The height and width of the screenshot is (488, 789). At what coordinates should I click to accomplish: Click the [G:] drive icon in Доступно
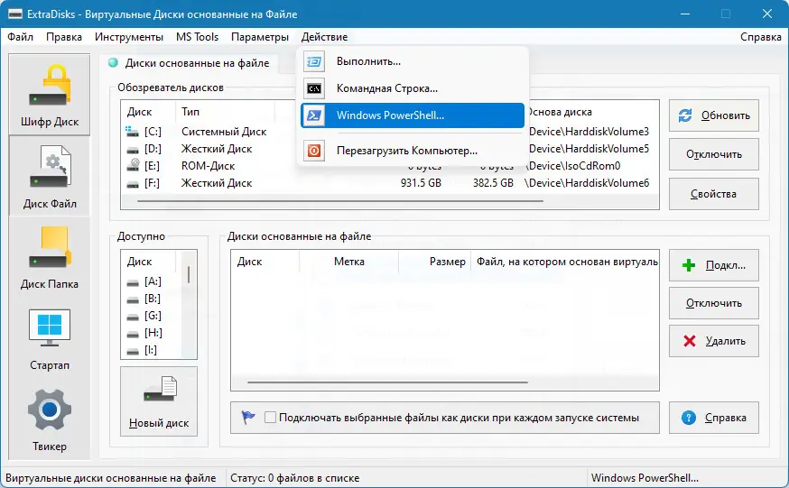point(133,317)
